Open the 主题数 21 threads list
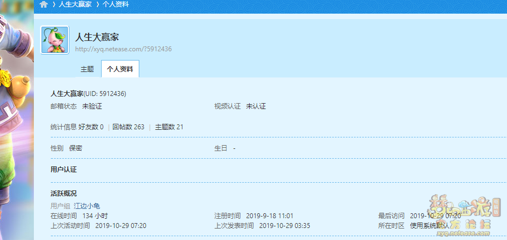The image size is (507, 240). (169, 127)
